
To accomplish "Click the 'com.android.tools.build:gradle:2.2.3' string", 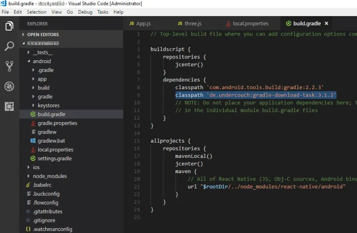I will [265, 87].
